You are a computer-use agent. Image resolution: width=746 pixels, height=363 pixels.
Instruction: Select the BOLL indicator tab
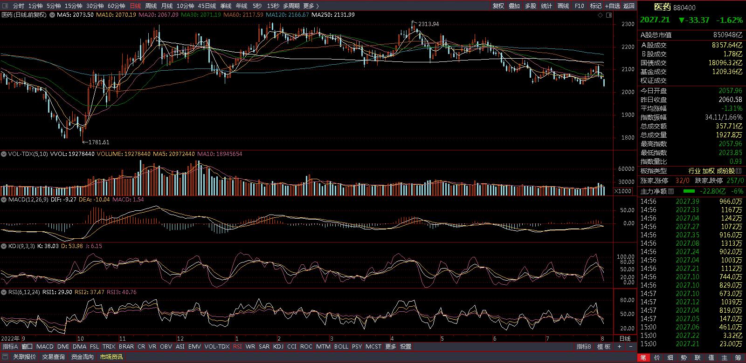[x=341, y=347]
